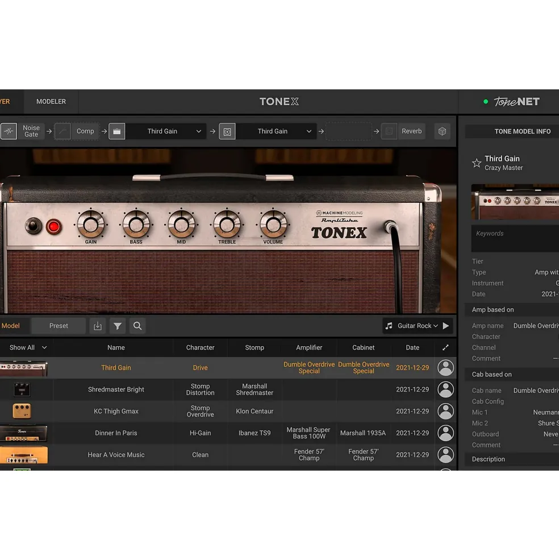This screenshot has width=559, height=560.
Task: Play the Guitar Rock demo loop
Action: (446, 326)
